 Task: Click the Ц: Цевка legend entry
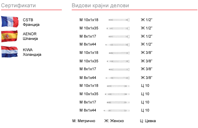click(148, 121)
